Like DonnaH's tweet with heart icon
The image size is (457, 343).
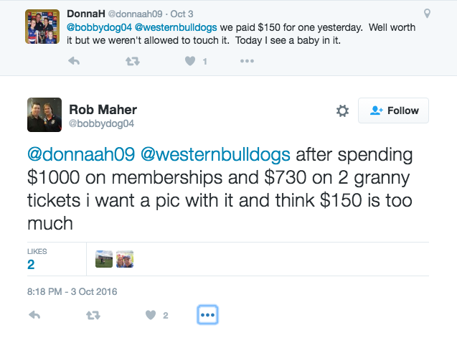click(190, 62)
